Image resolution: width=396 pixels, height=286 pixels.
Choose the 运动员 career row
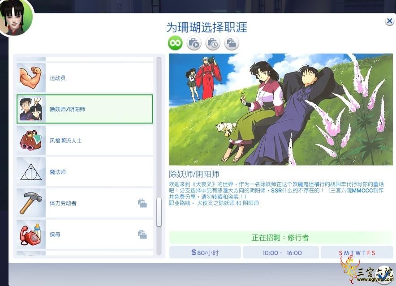point(85,78)
